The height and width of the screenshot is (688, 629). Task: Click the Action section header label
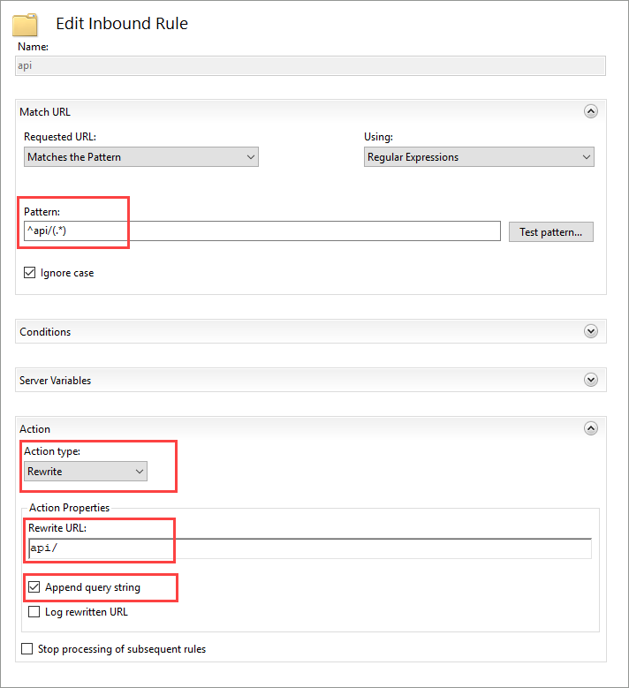click(34, 428)
